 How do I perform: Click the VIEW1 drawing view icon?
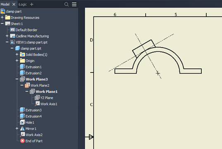point(12,42)
